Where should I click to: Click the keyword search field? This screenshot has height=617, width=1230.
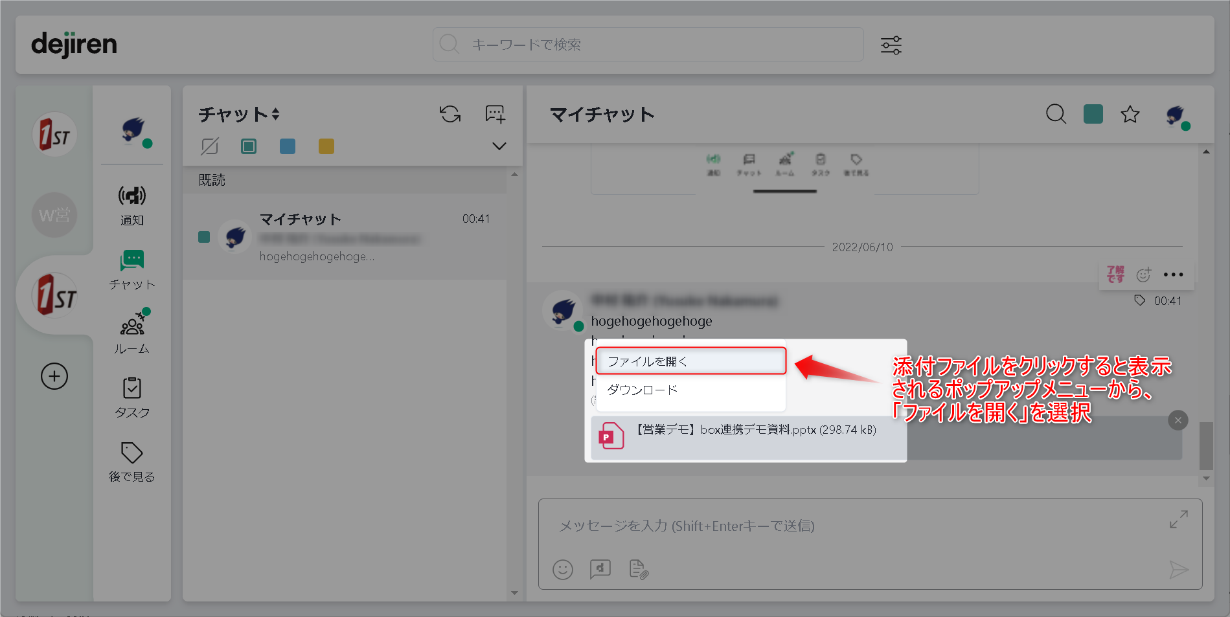click(x=648, y=45)
